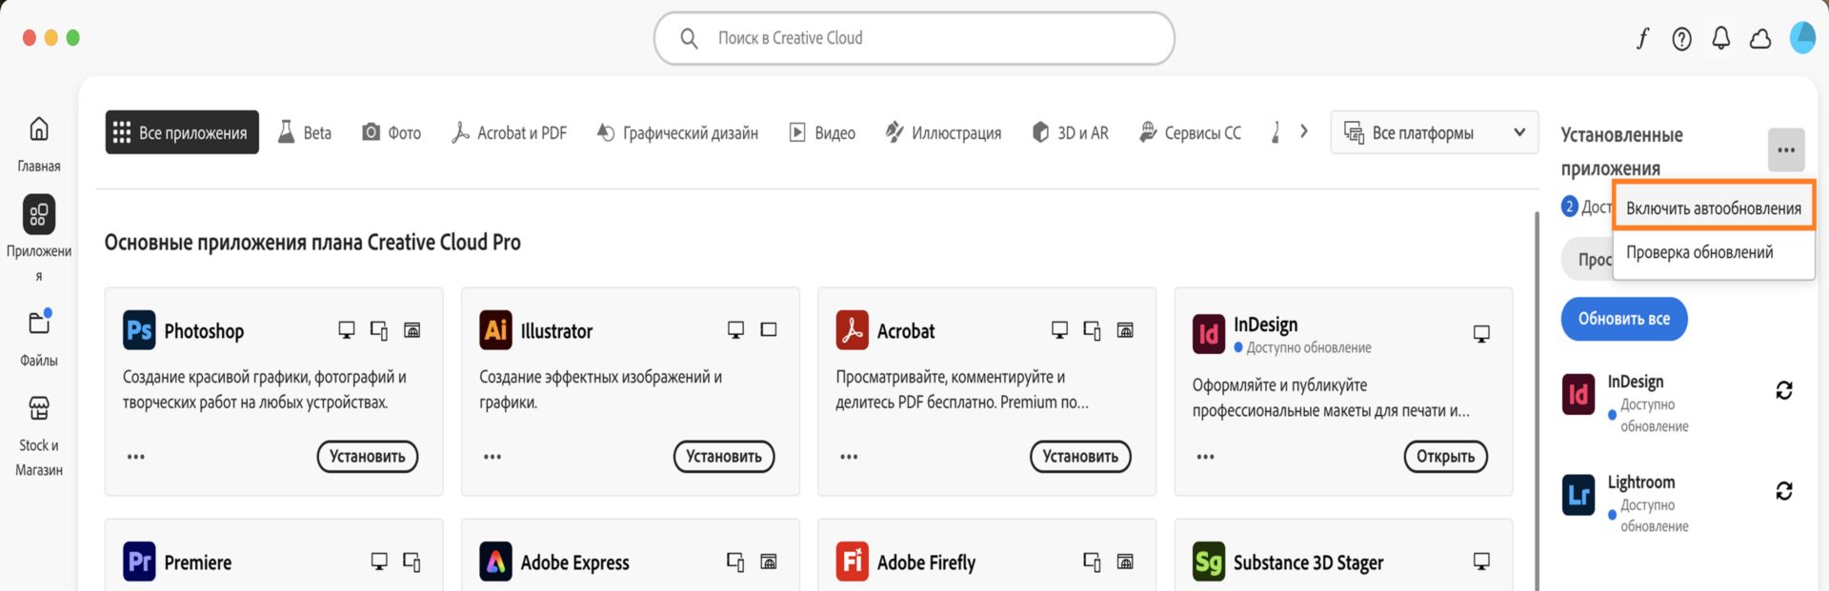The image size is (1829, 591).
Task: Switch to the 3D и AR tab
Action: click(1071, 132)
